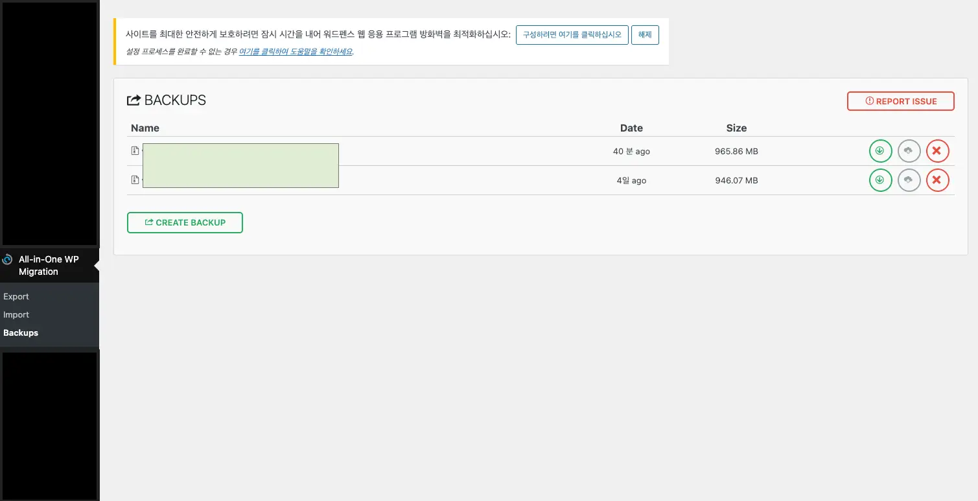Restore the 965.86 MB backup
The height and width of the screenshot is (501, 978).
point(909,151)
